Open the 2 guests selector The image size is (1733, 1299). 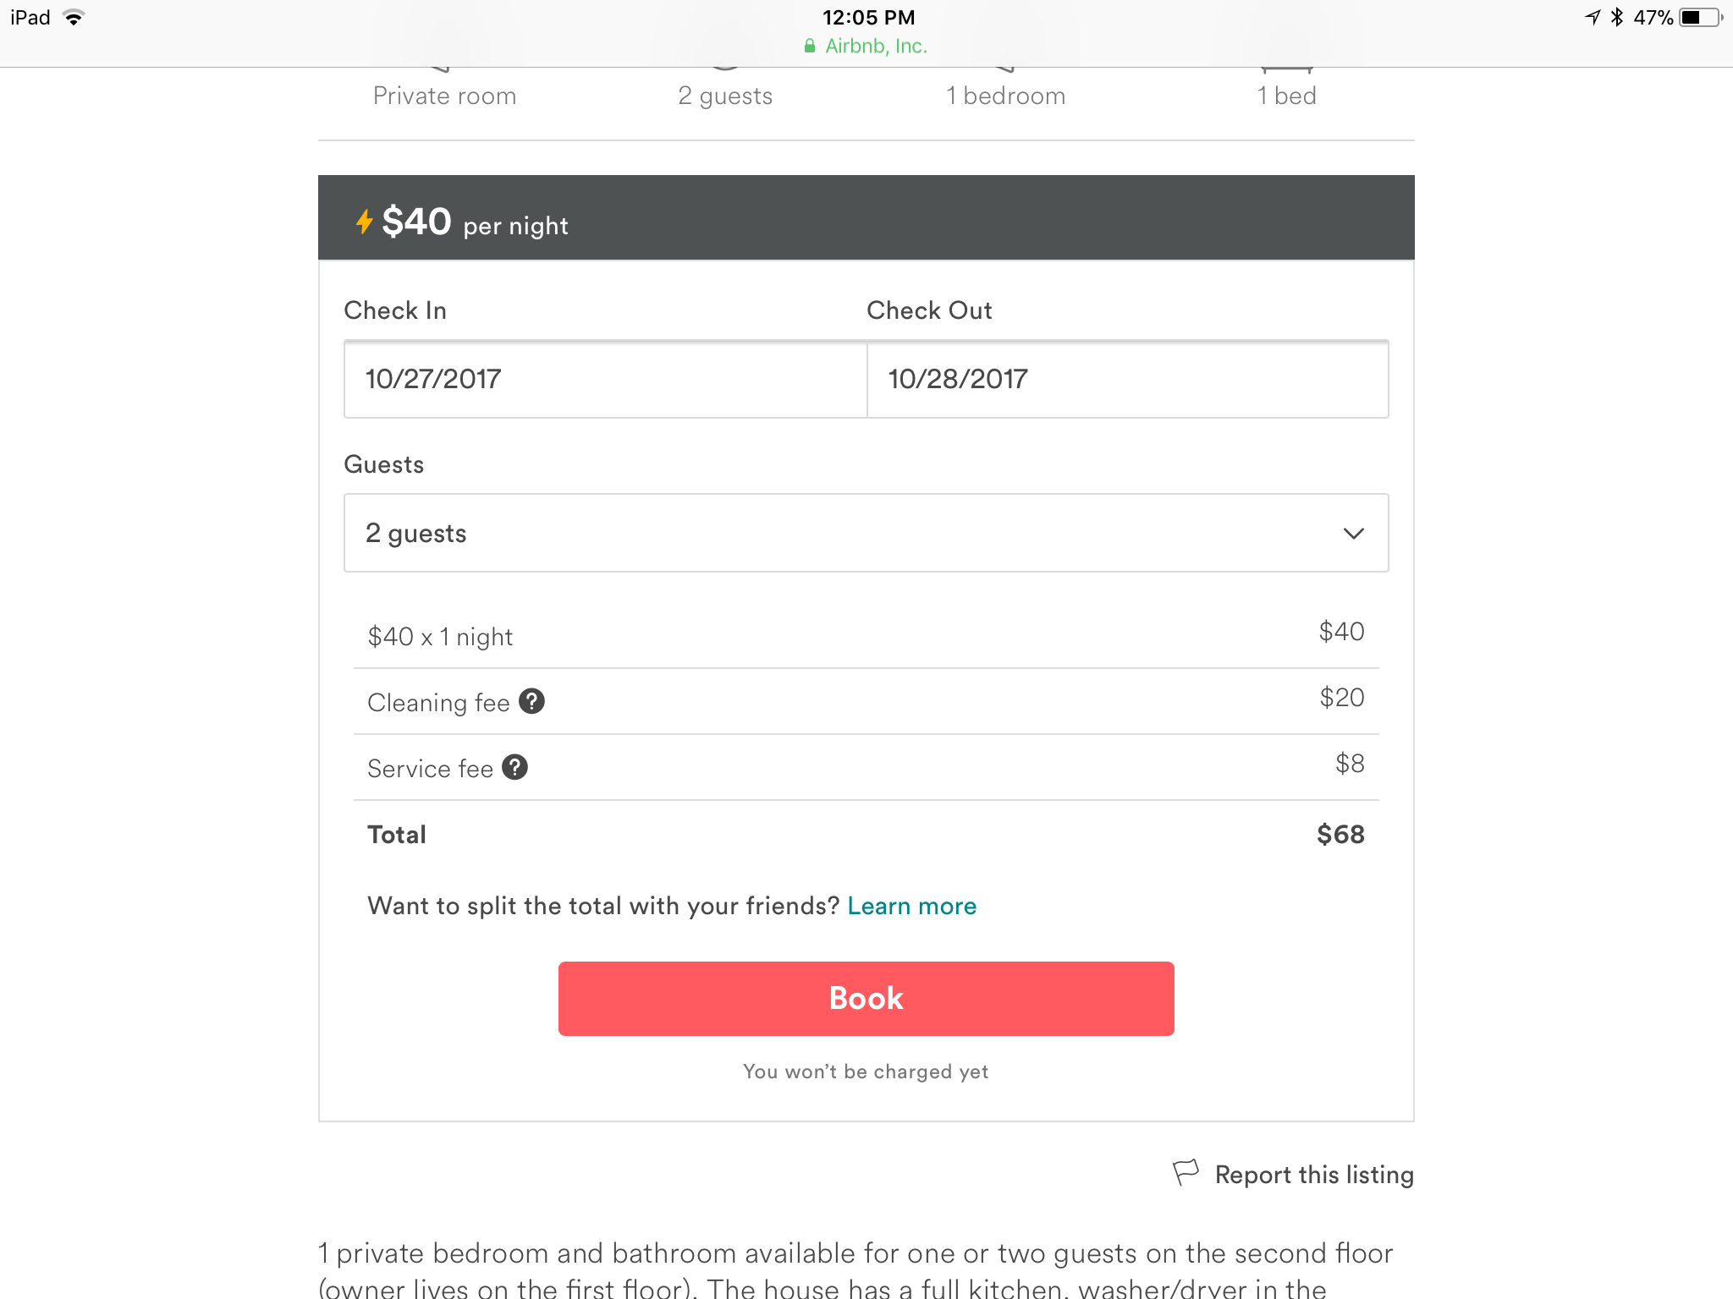pyautogui.click(x=866, y=533)
